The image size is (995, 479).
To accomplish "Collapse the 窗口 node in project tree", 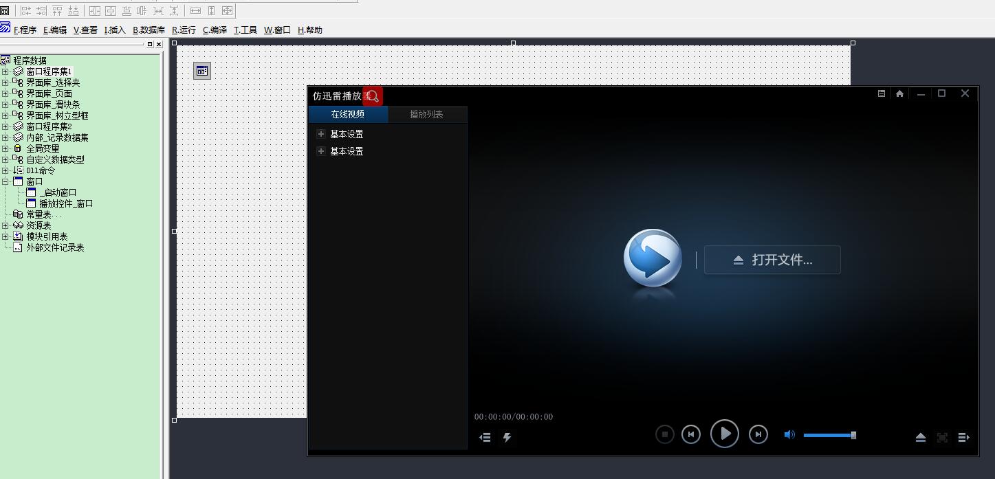I will click(6, 181).
